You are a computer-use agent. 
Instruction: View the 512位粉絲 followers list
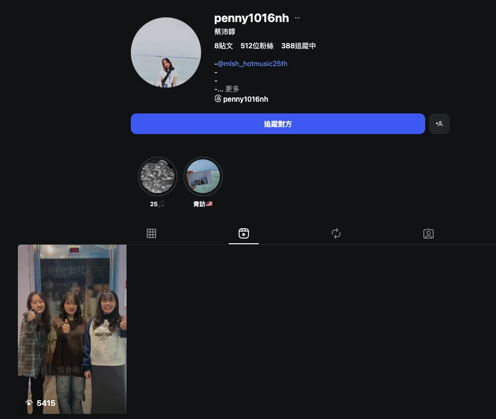click(257, 45)
